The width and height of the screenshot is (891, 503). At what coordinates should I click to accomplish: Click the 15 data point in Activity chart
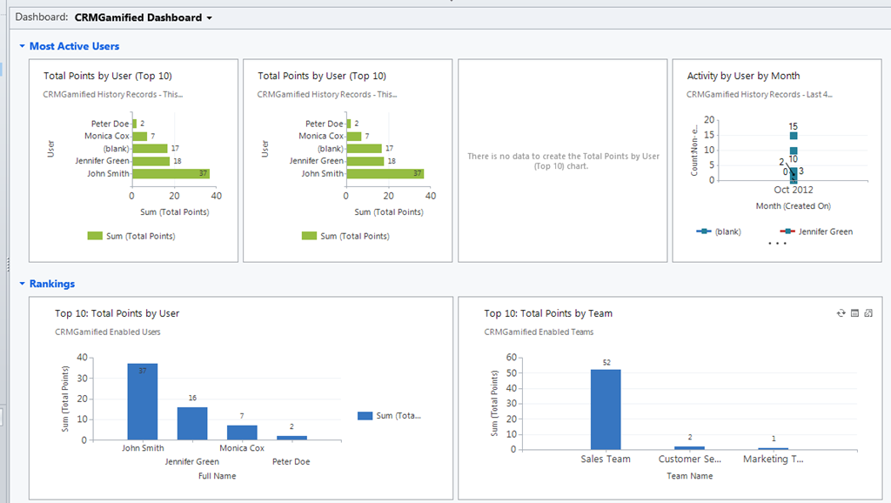pos(794,136)
